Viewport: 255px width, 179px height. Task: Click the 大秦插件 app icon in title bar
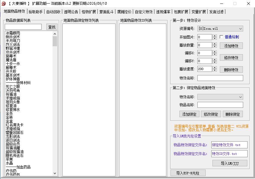click(x=4, y=4)
